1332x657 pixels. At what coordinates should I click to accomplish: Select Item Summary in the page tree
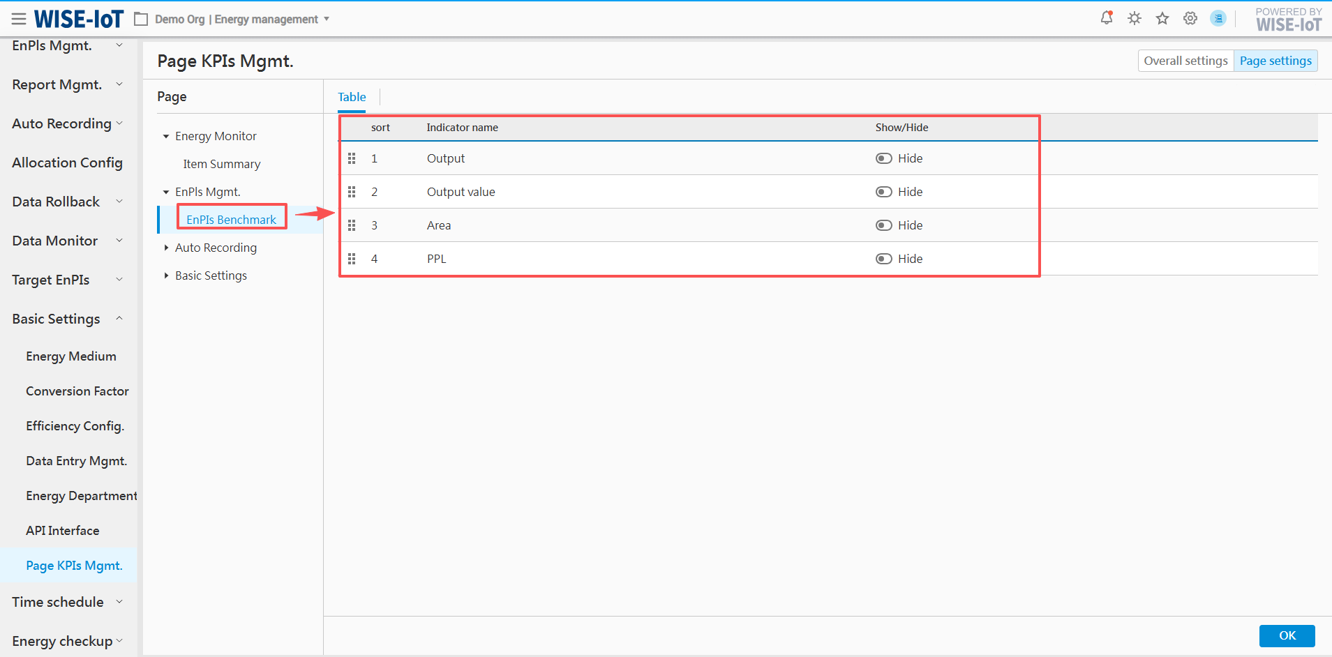tap(221, 164)
